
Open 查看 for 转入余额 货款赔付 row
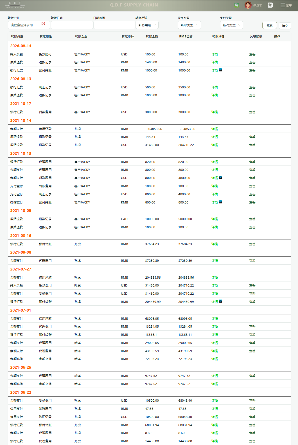click(x=252, y=54)
